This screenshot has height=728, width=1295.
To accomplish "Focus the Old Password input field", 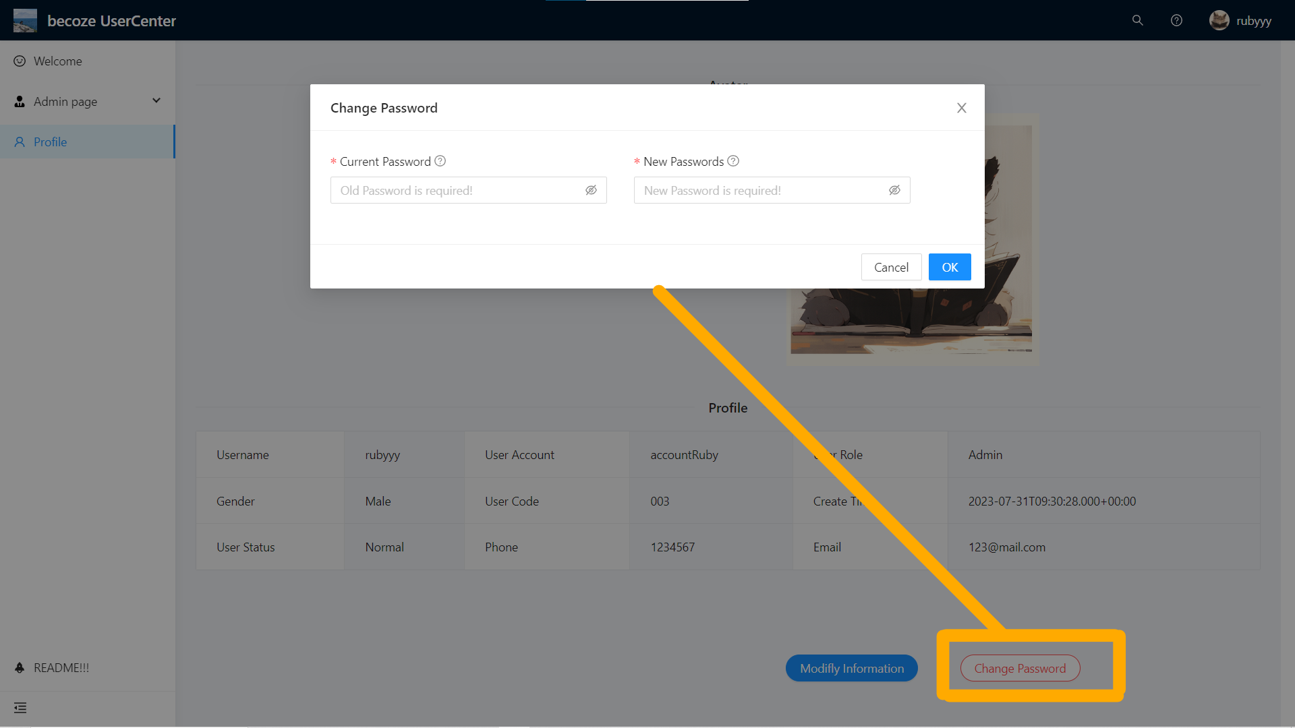I will 469,190.
